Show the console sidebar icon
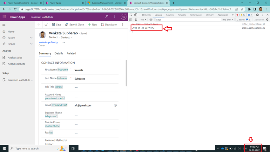 131,20
